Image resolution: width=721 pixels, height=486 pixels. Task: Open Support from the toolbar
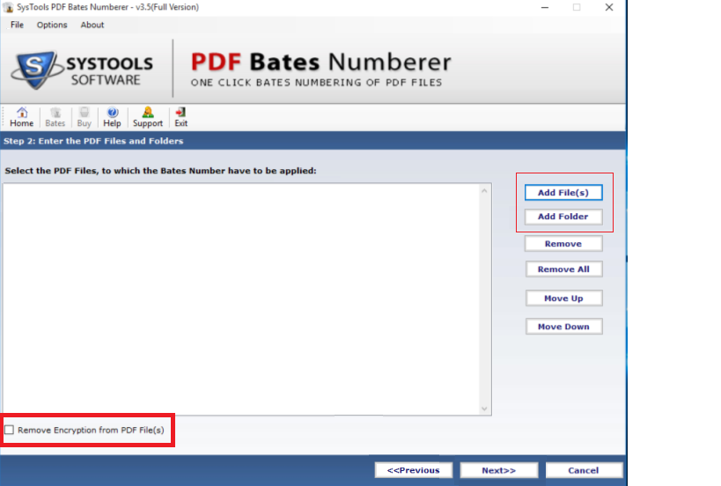tap(148, 117)
